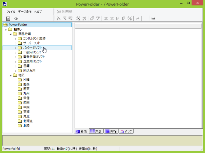Screen dimensions: 205x153
Task: Select the 書籍 folder label
Action: pos(26,66)
